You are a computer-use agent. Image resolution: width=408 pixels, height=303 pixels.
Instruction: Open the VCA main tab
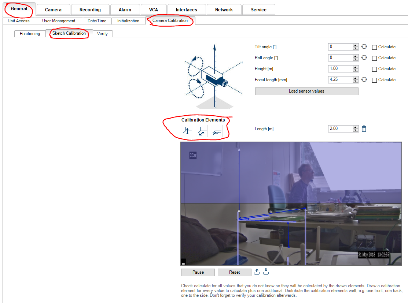[154, 10]
